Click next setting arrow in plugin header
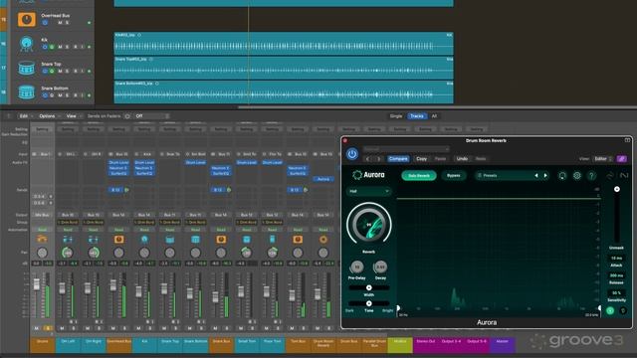 pyautogui.click(x=378, y=159)
